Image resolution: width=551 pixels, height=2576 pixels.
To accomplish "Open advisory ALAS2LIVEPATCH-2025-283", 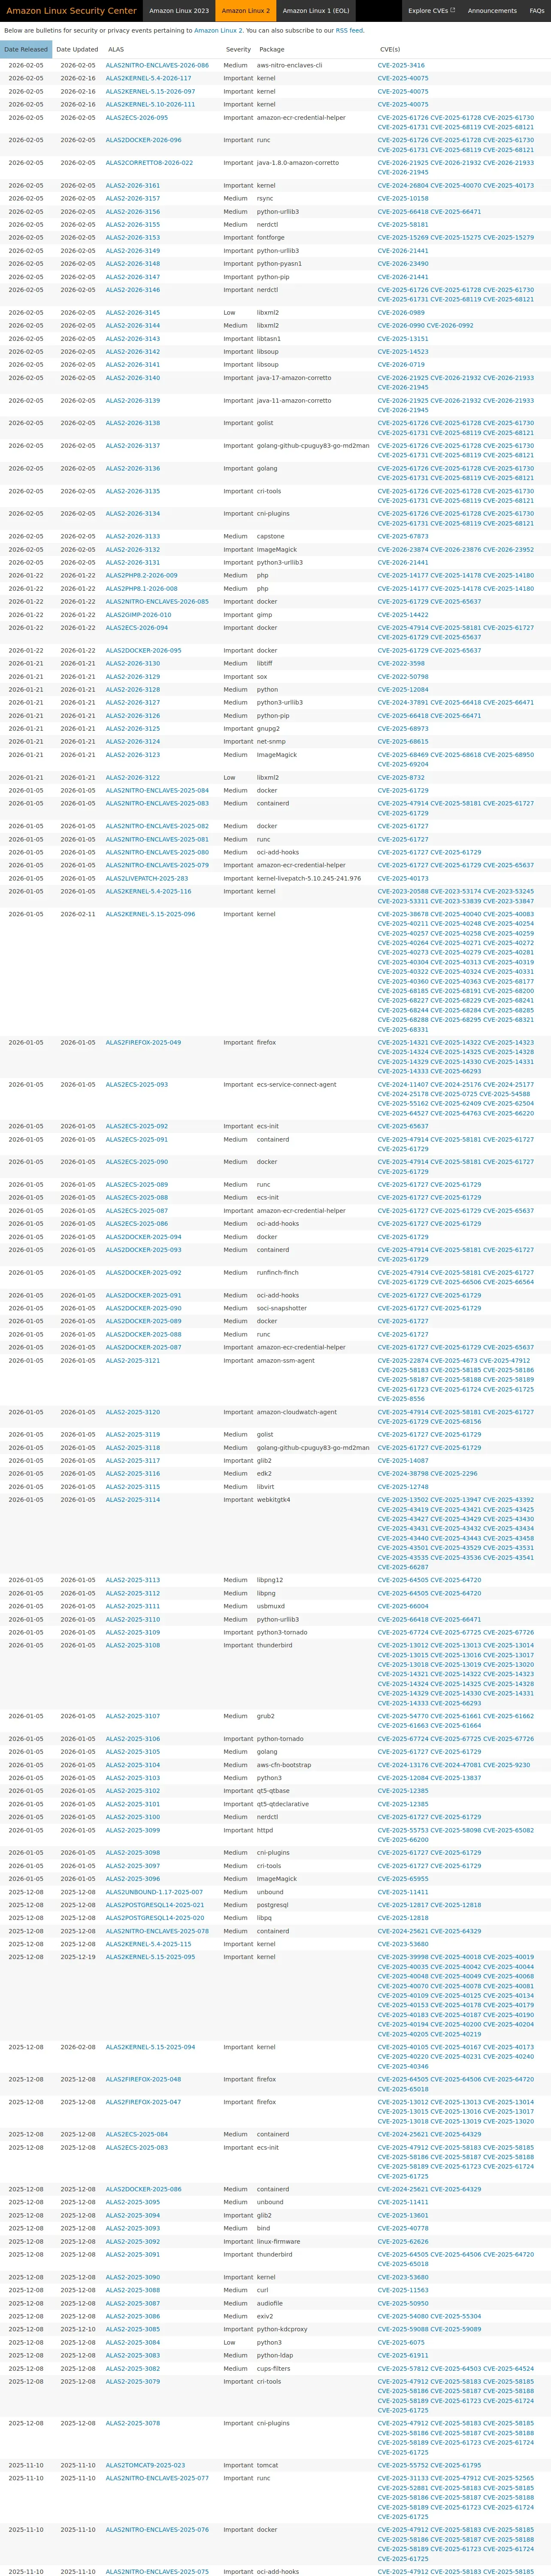I will click(147, 879).
